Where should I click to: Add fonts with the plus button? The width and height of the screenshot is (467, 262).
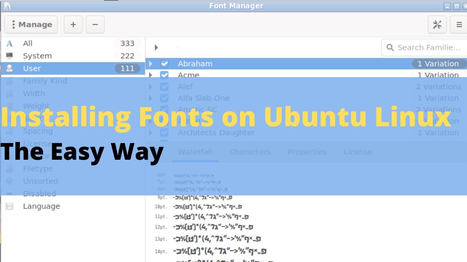coord(73,24)
